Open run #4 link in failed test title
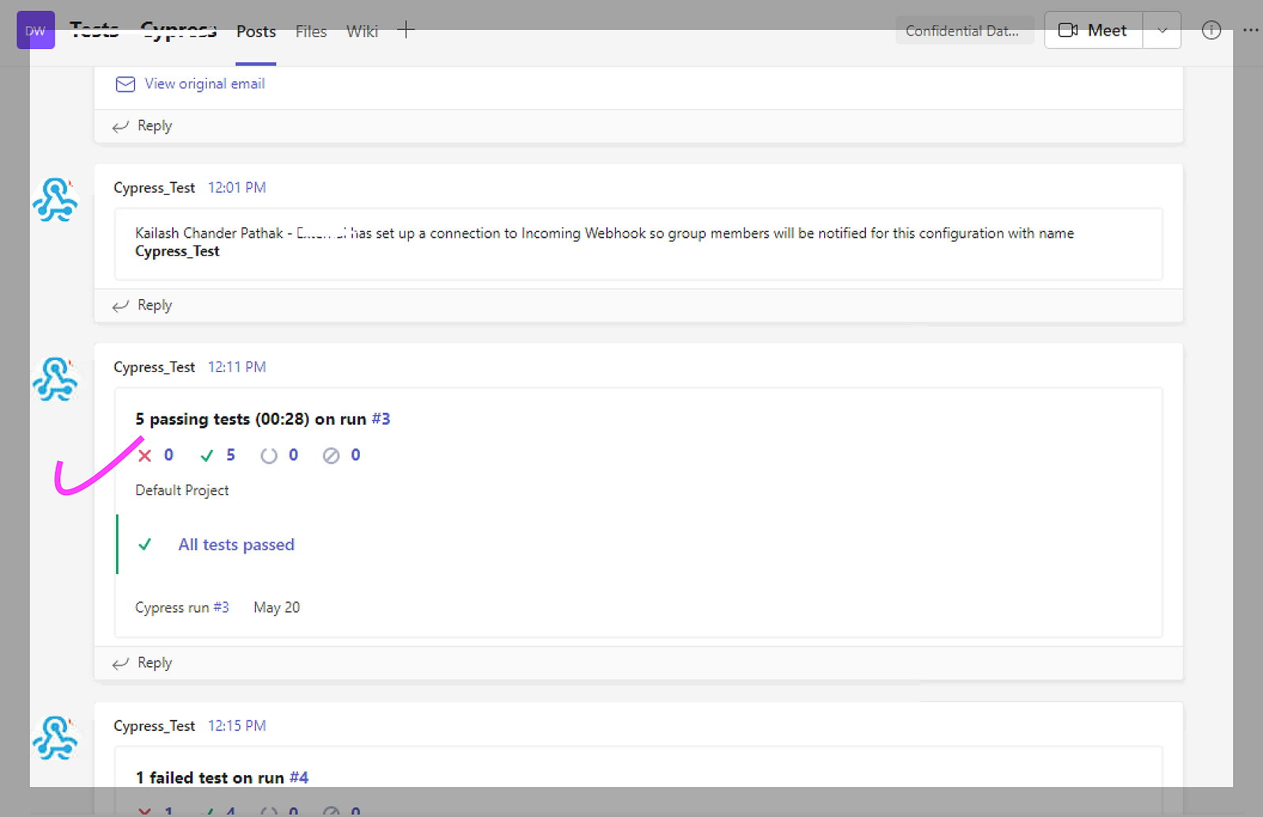Screen dimensions: 1263x817 [299, 778]
